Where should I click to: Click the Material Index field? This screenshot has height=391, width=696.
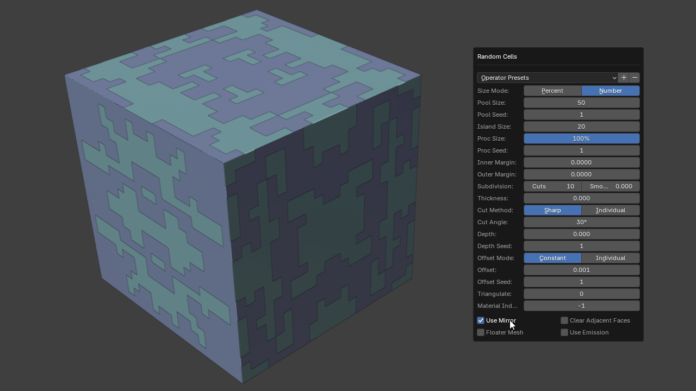tap(581, 306)
